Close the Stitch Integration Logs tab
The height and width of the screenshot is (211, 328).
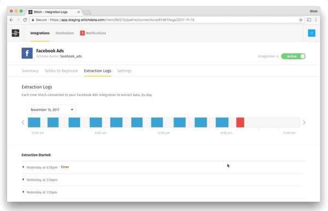click(x=78, y=12)
